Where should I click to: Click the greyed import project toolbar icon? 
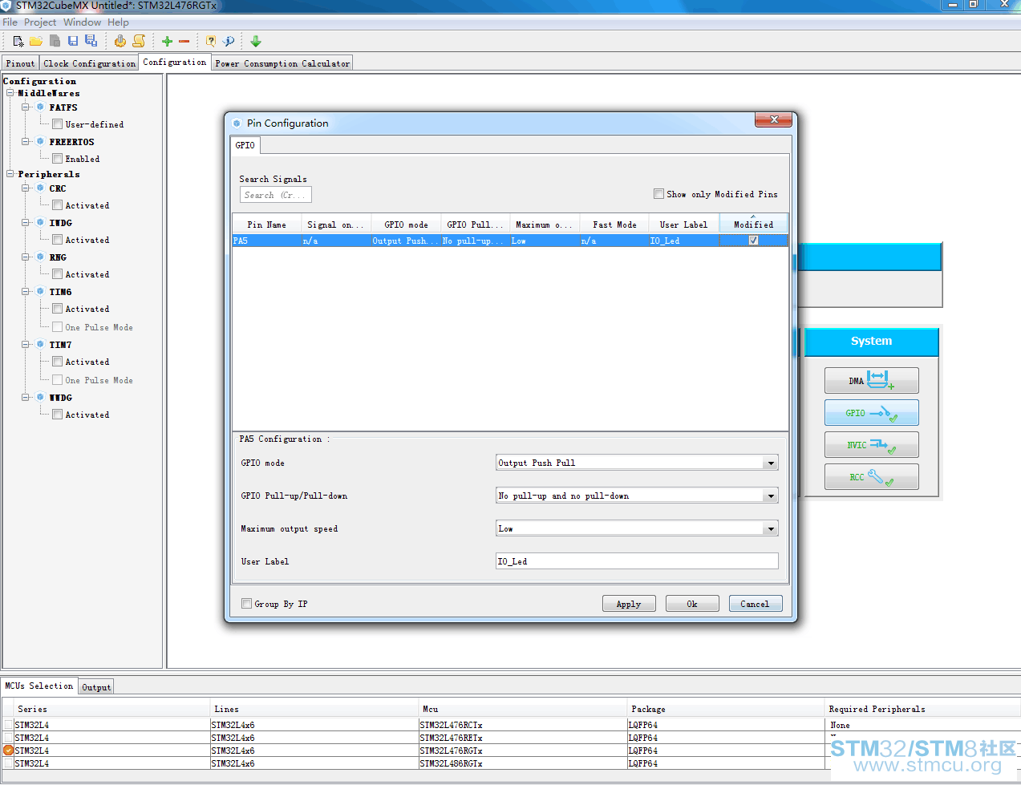coord(55,41)
